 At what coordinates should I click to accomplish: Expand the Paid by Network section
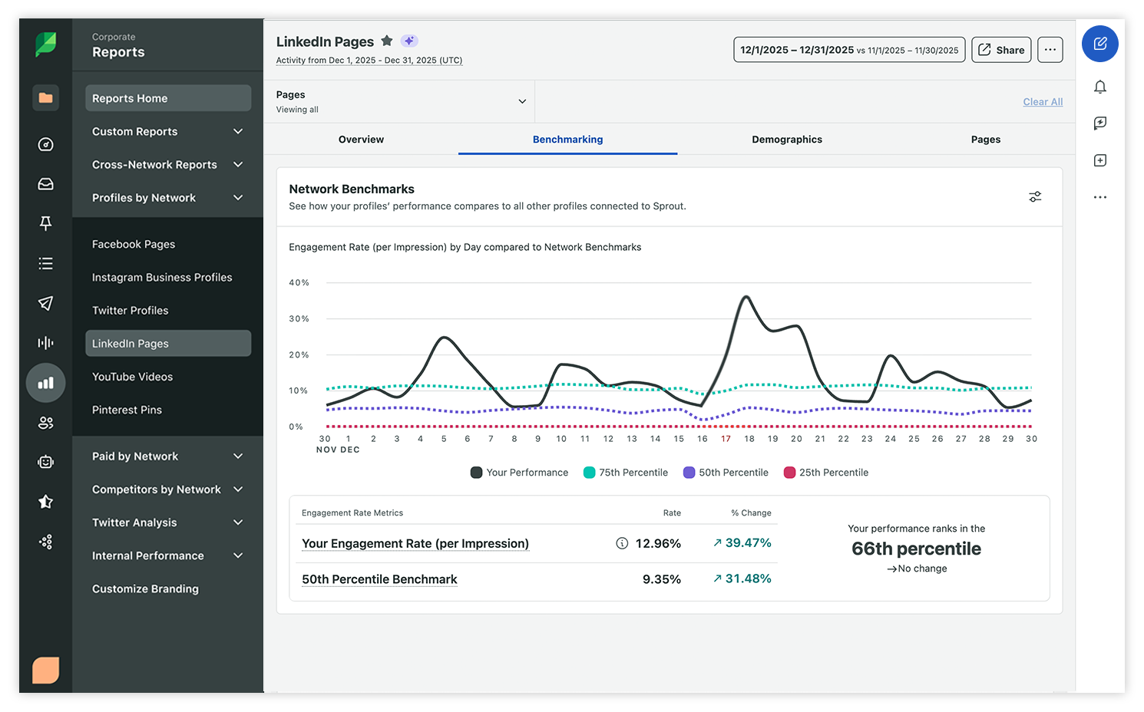coord(167,456)
